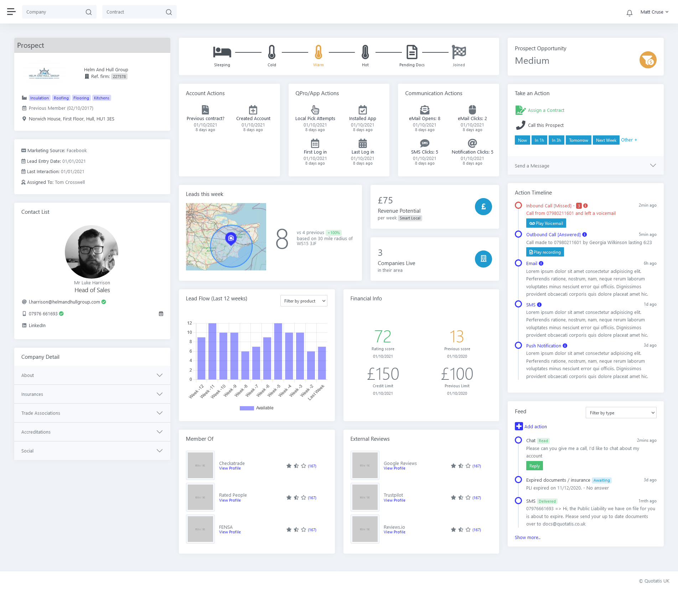Click the Revenue Potential pound icon
Screen dimensions: 678x590
(x=483, y=207)
